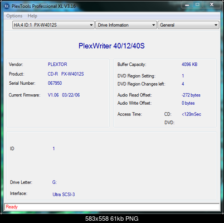
Task: Minimize the PlexTools window
Action: point(187,5)
